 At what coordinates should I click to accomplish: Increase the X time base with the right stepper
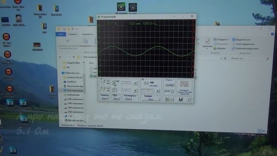(147, 83)
